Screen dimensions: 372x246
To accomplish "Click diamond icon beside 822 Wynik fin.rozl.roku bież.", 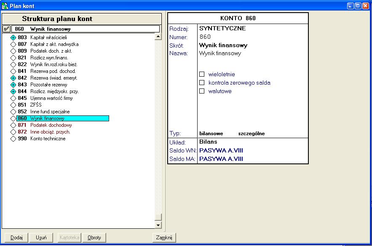I will coord(13,64).
